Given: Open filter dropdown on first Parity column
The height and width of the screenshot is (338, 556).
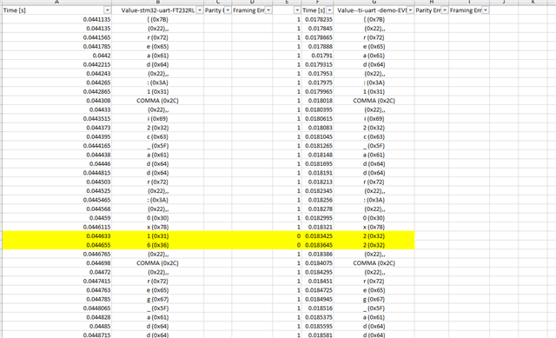Looking at the screenshot, I should tap(228, 10).
